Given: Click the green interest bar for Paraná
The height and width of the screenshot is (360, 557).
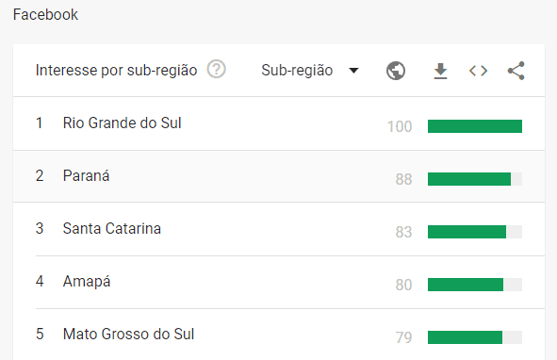Looking at the screenshot, I should tap(469, 179).
